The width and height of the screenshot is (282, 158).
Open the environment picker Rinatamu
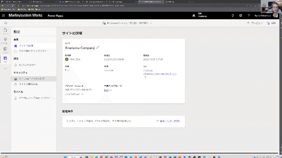tap(200, 15)
